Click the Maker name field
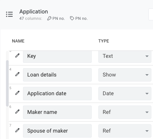The height and width of the screenshot is (139, 153). [x=57, y=112]
